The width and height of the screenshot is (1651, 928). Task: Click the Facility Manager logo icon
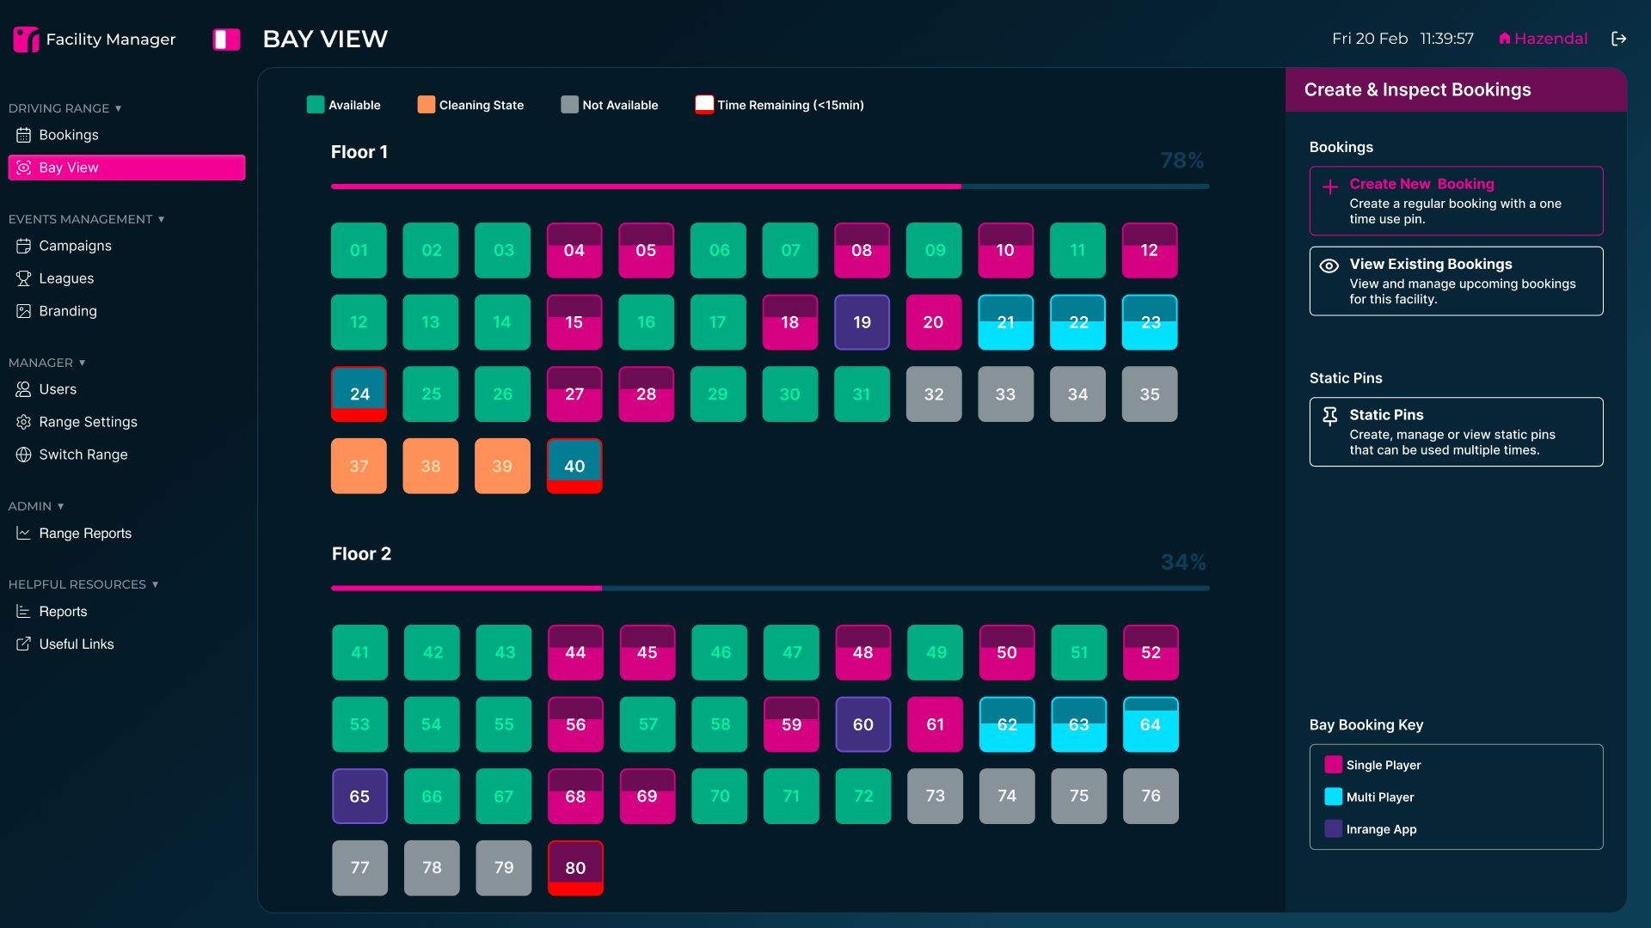pyautogui.click(x=26, y=39)
